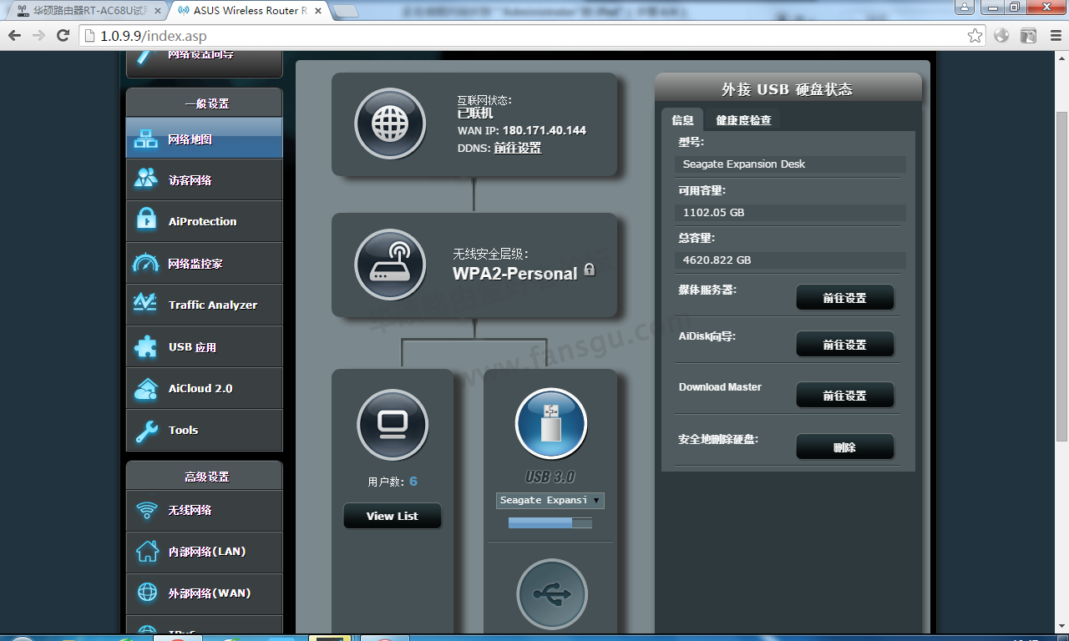Click the 1102.05 GB available capacity value
The height and width of the screenshot is (641, 1069).
coord(713,212)
